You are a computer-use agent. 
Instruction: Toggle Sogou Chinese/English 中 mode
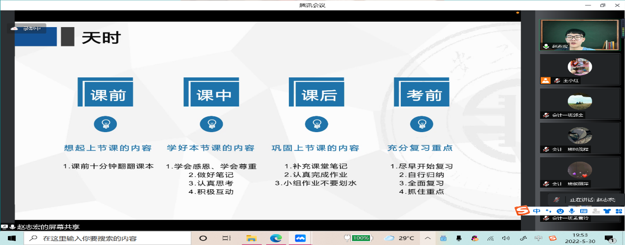pos(537,211)
